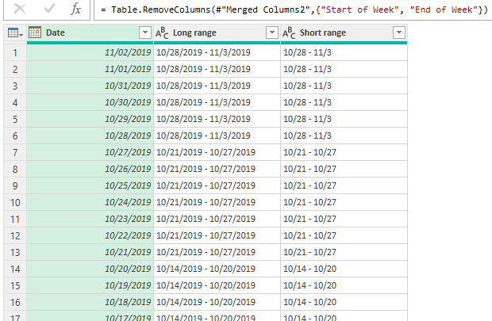Cancel formula edit with the X icon
The height and width of the screenshot is (321, 492).
20,9
